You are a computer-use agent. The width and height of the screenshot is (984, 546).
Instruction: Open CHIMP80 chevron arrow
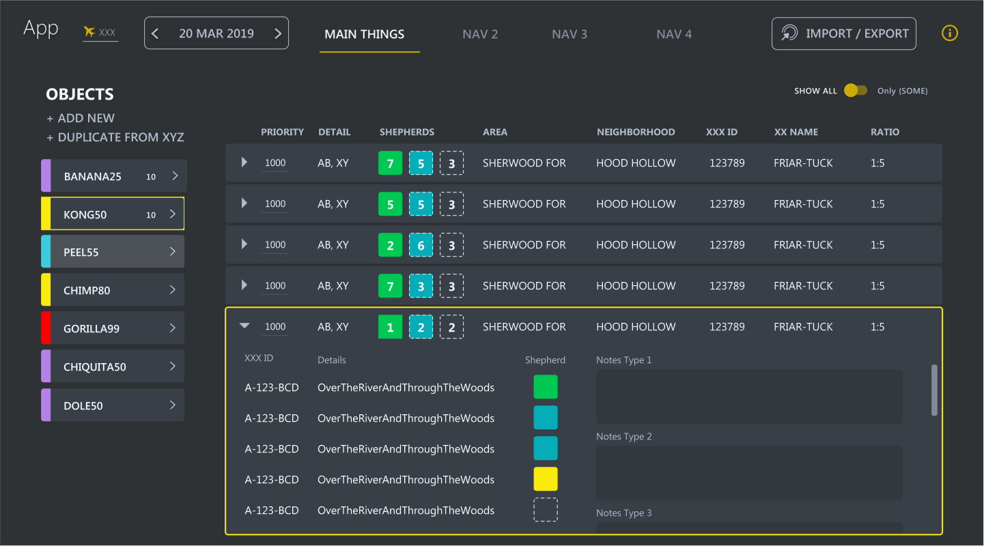(x=173, y=290)
